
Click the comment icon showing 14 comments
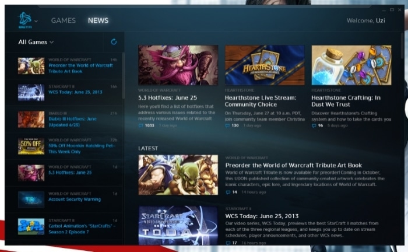coord(228,192)
